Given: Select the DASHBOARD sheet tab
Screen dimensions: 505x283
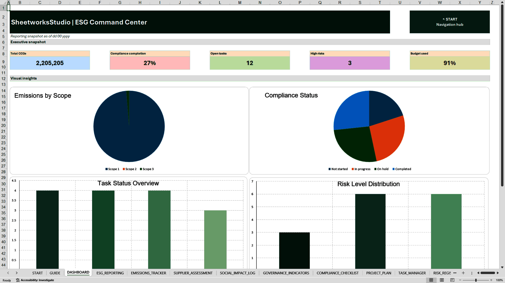Looking at the screenshot, I should 78,272.
